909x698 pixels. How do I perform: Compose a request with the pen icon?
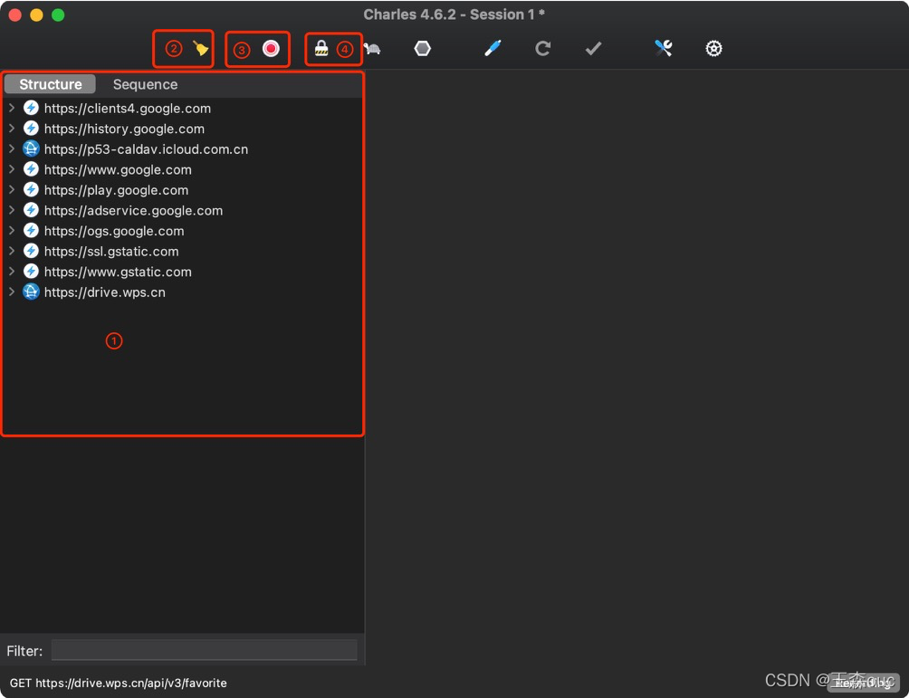[493, 49]
